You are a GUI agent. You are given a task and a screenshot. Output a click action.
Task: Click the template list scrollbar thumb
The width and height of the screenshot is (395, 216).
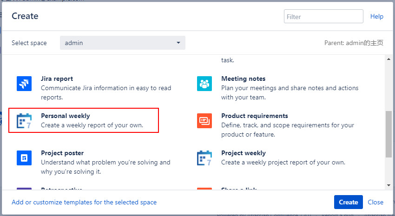click(388, 135)
